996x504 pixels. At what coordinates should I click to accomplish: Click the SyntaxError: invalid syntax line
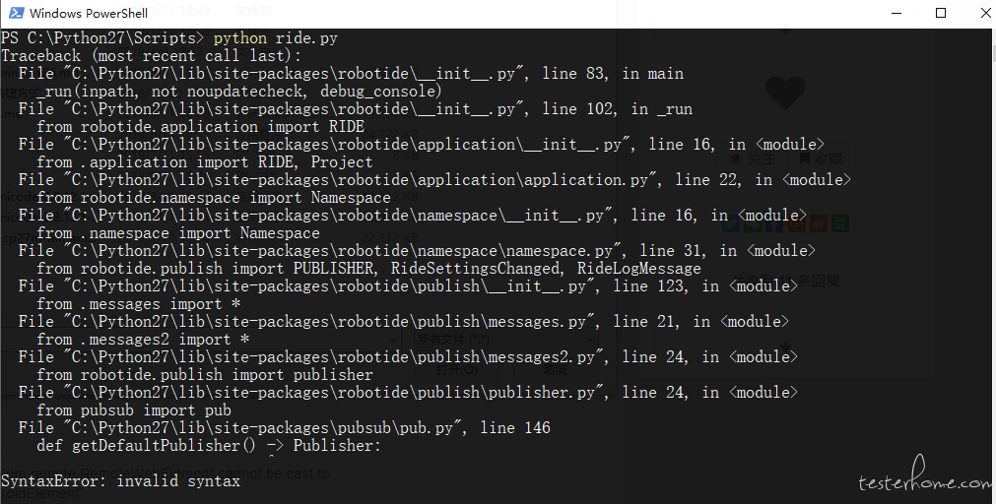(121, 480)
